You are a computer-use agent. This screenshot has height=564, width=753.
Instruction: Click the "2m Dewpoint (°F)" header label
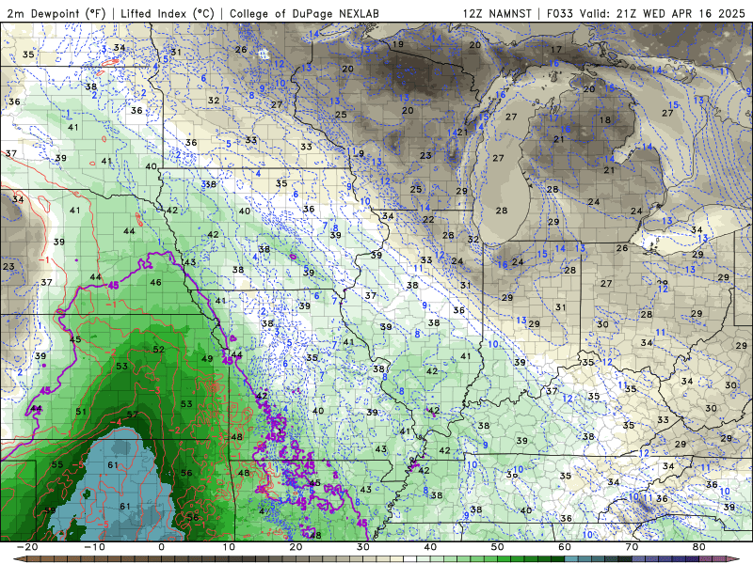[56, 13]
